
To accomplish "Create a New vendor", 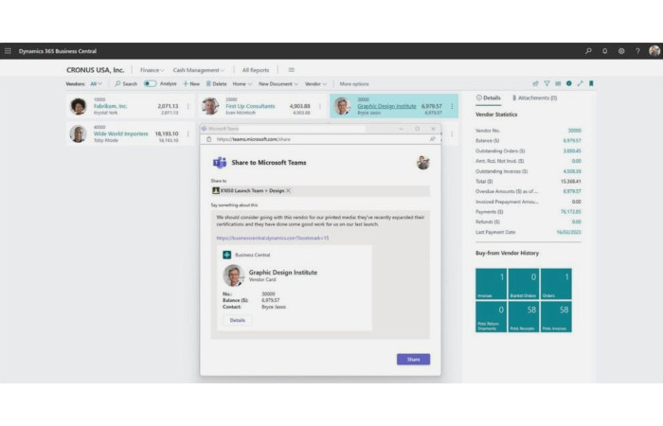I will point(191,83).
